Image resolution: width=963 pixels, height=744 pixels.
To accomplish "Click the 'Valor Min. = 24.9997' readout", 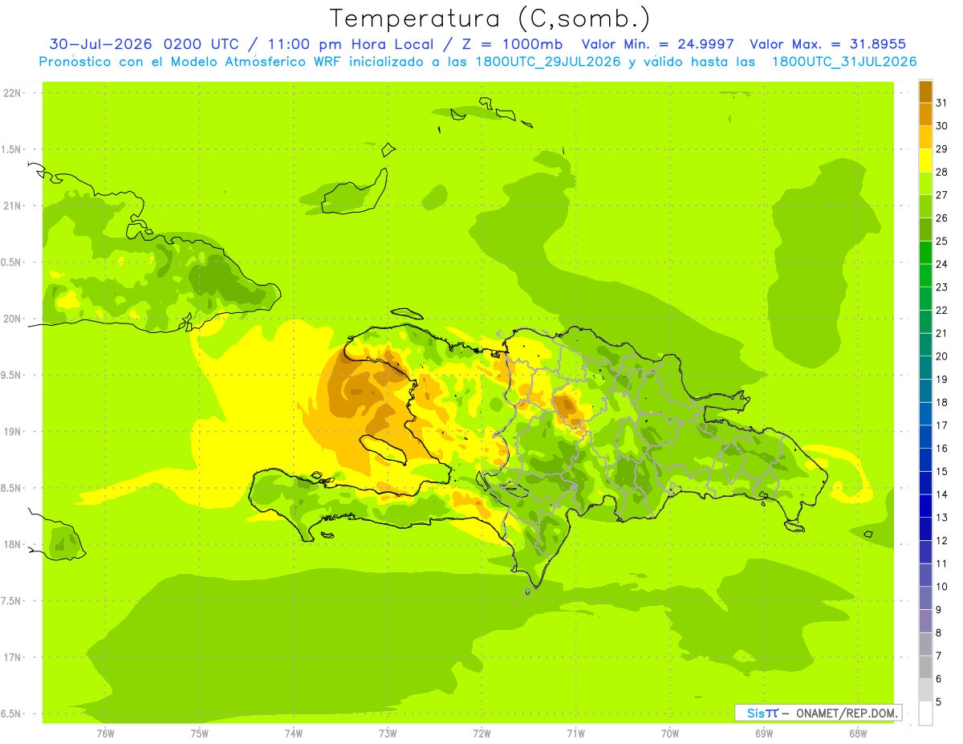I will click(x=657, y=44).
